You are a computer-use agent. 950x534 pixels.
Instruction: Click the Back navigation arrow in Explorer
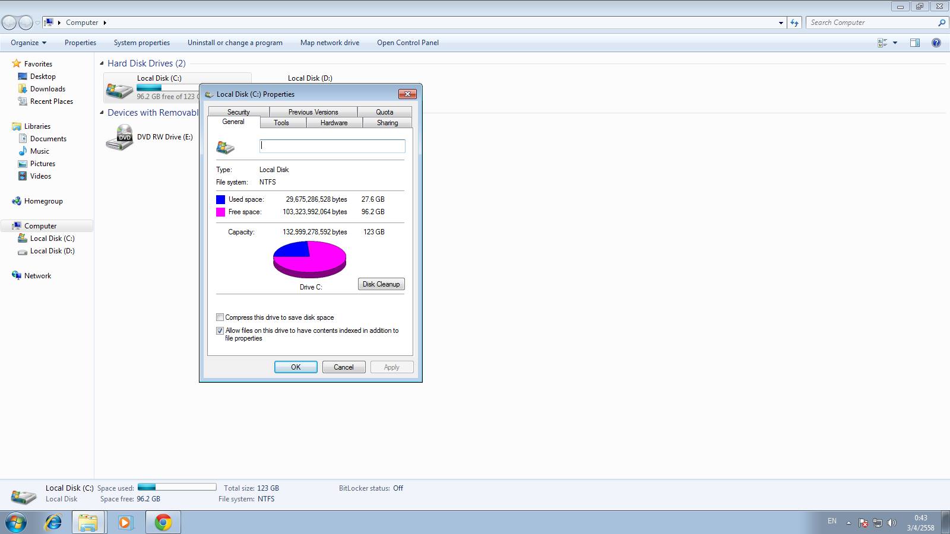pos(9,23)
